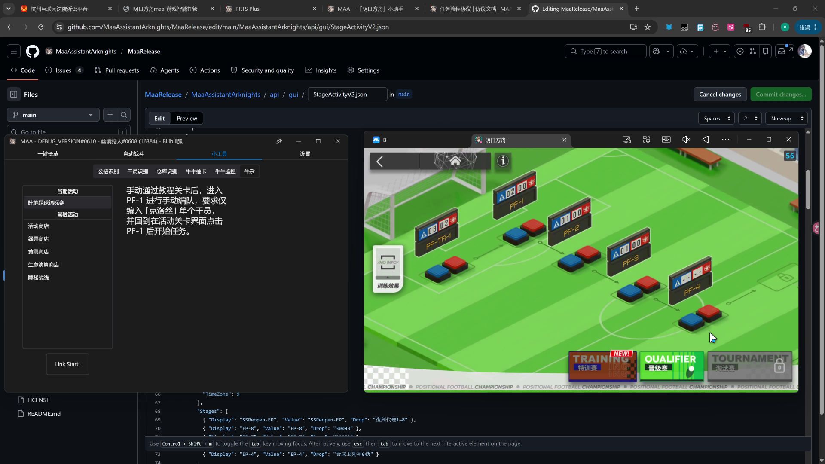This screenshot has height=464, width=825.
Task: Select 阵地足球锦标赛 in MAA activity list
Action: pos(67,203)
